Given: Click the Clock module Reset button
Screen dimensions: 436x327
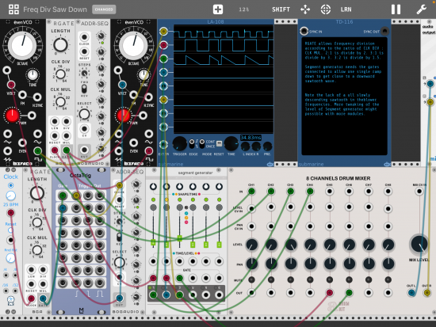Looking at the screenshot, I should pyautogui.click(x=10, y=230).
